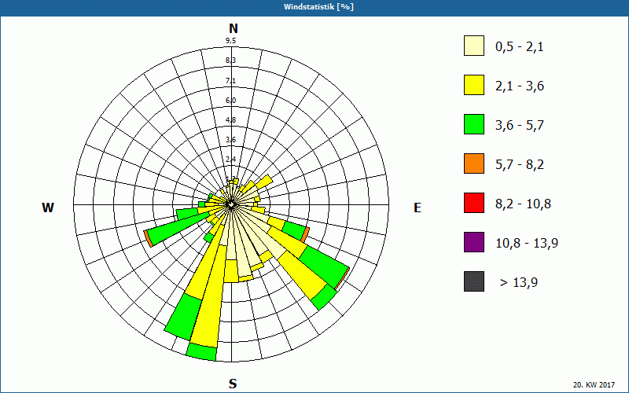Screen dimensions: 629x393
Task: Click the W compass label
Action: (x=48, y=208)
